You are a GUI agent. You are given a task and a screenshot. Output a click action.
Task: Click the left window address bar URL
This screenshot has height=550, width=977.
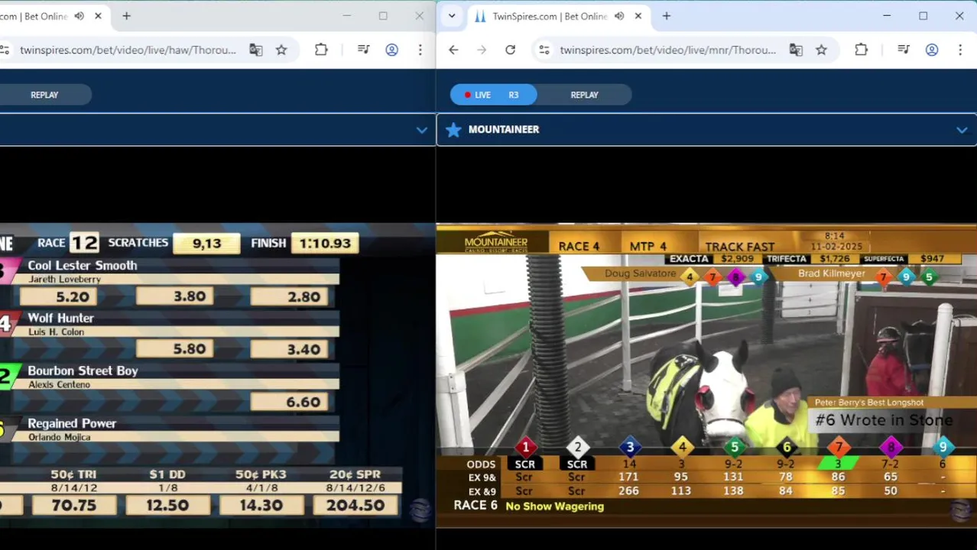(128, 50)
